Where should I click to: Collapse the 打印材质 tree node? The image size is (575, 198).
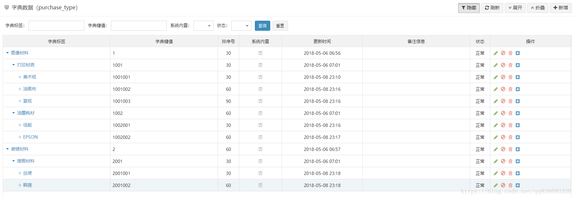pyautogui.click(x=13, y=65)
